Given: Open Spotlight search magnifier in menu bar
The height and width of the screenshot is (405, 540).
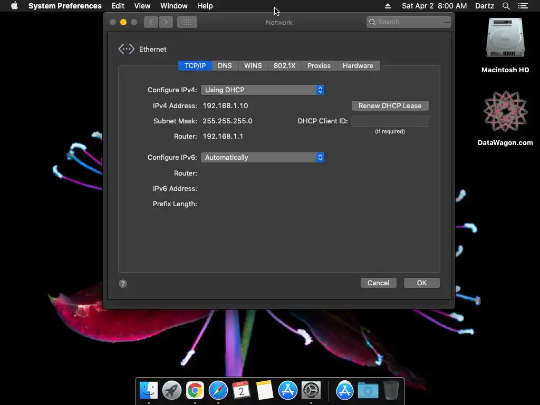Looking at the screenshot, I should [506, 6].
